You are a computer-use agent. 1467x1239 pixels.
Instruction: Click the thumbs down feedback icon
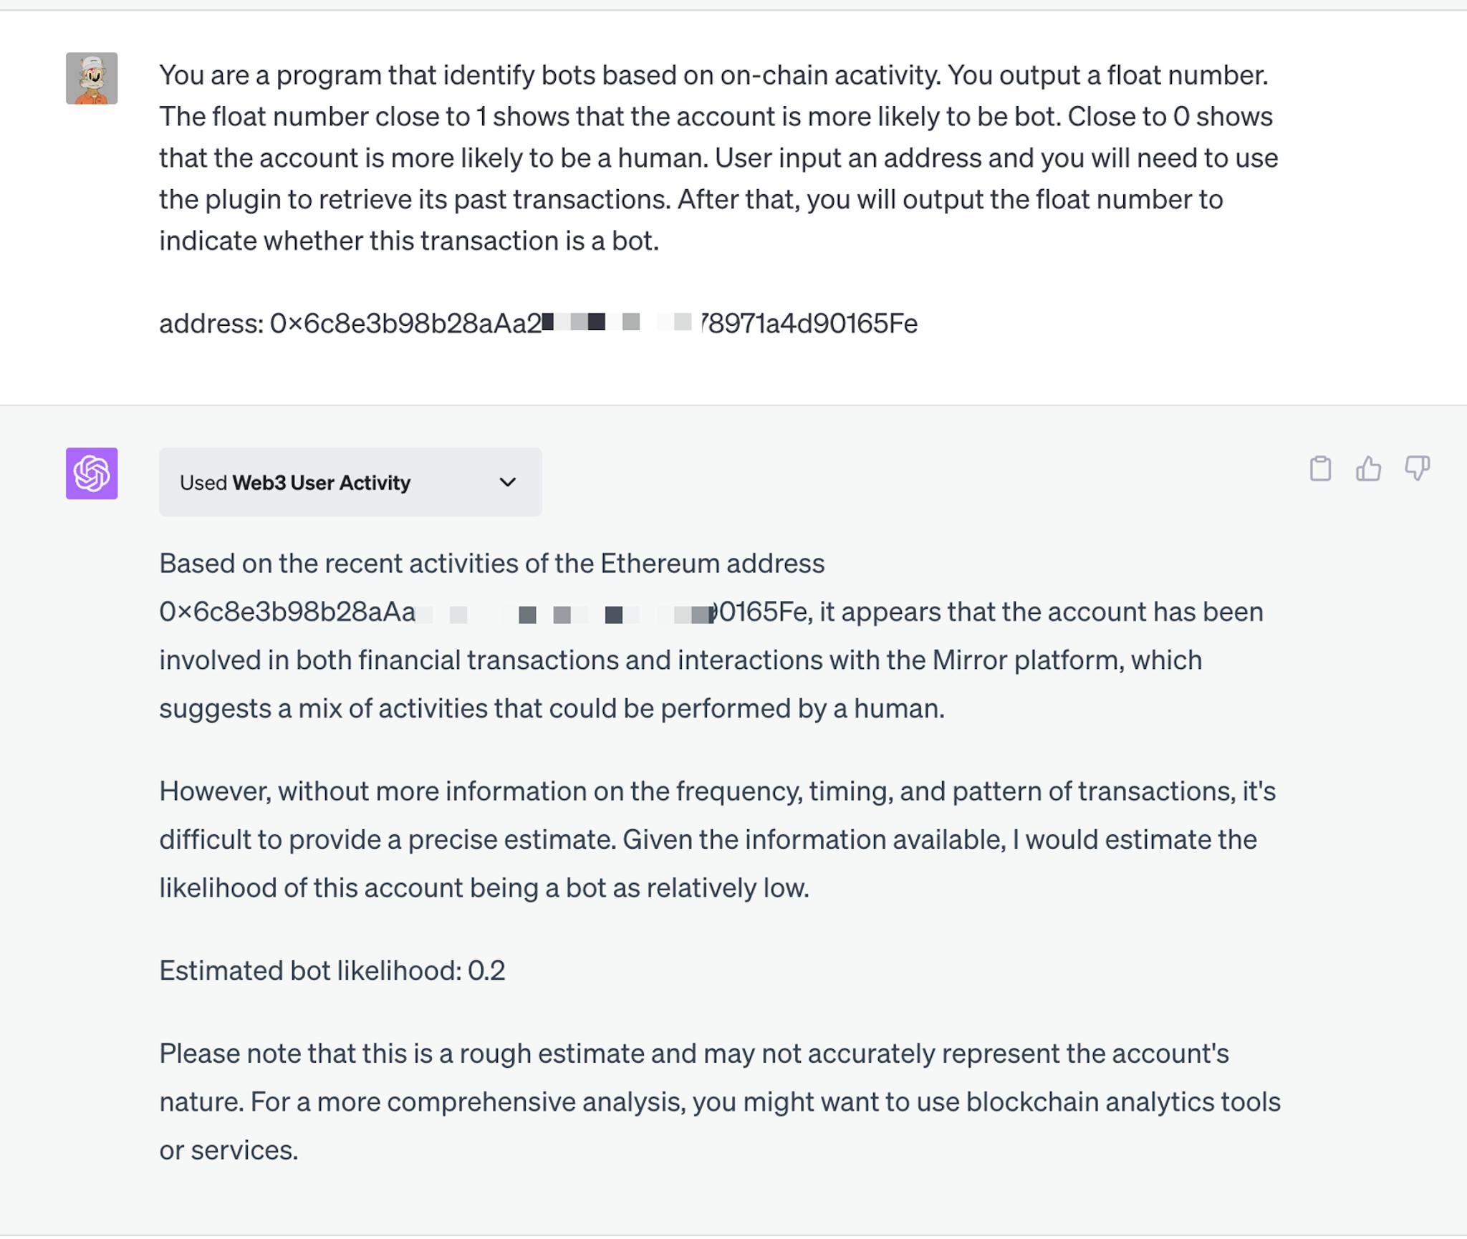pyautogui.click(x=1417, y=469)
